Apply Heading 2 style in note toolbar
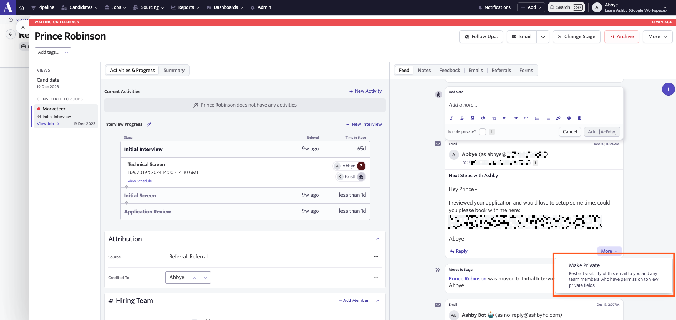The height and width of the screenshot is (320, 676). pos(515,118)
